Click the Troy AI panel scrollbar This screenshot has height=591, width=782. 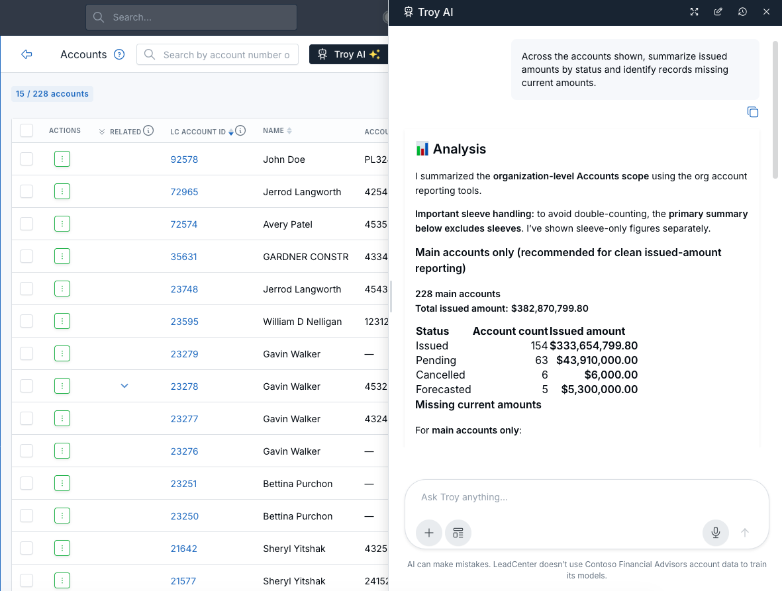point(775,110)
